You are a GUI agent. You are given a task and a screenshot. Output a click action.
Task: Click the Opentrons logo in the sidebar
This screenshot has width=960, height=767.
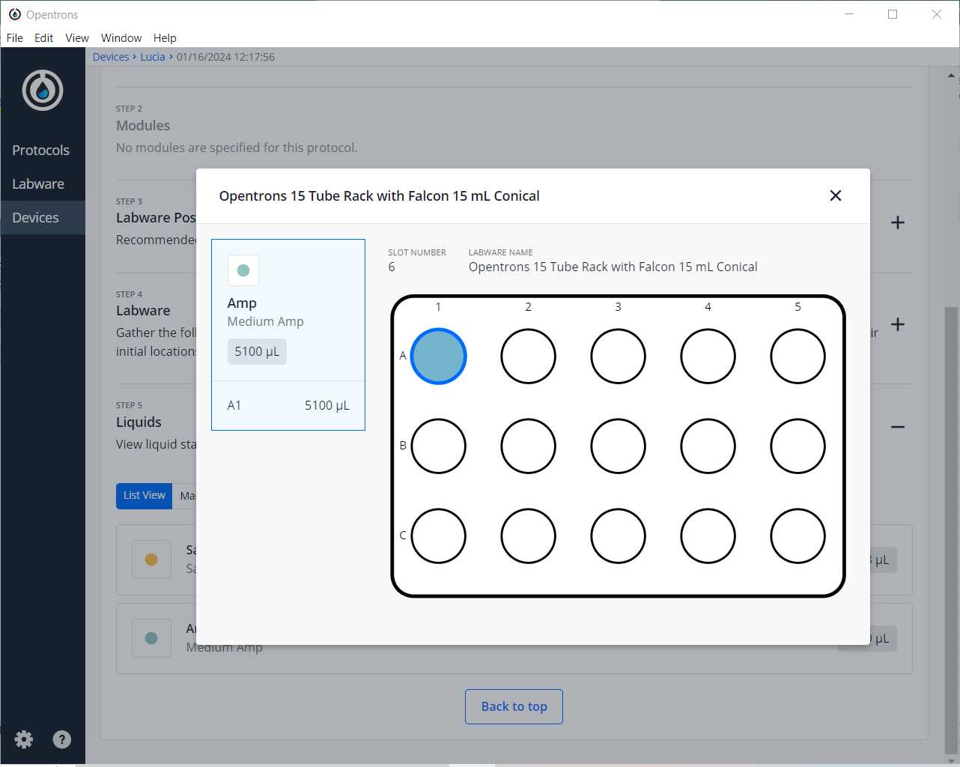(43, 91)
